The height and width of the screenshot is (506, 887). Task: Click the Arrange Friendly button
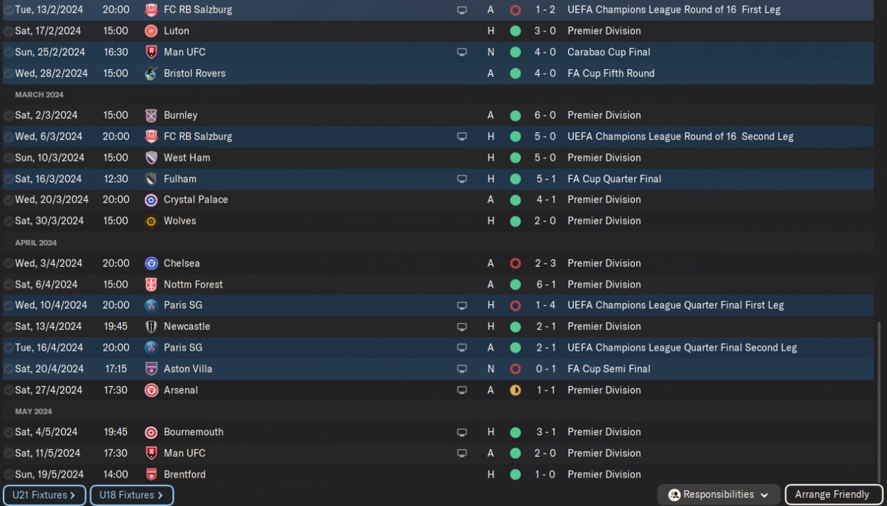(832, 495)
